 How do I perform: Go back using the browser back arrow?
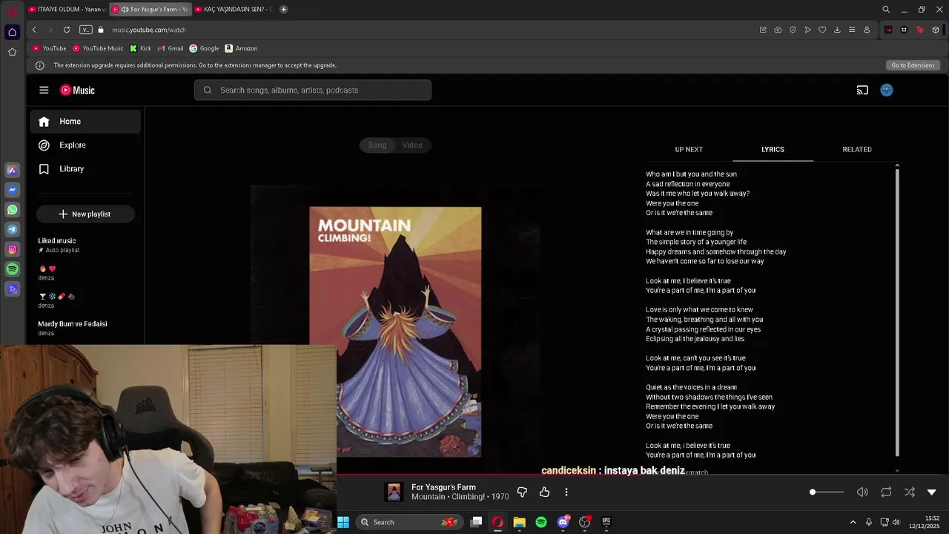(x=34, y=30)
